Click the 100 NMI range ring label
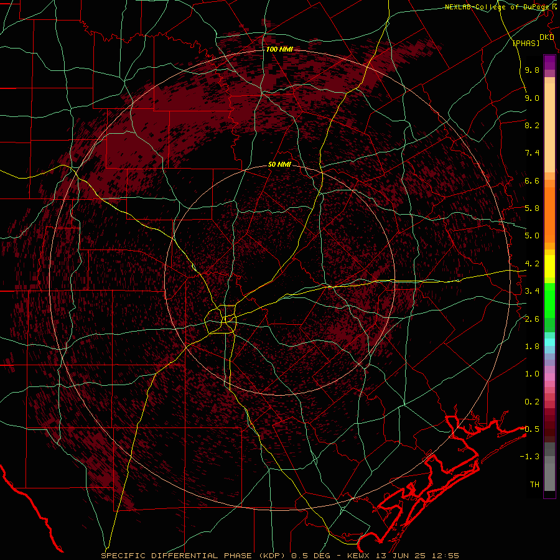Screen dimensions: 560x560 [x=279, y=49]
